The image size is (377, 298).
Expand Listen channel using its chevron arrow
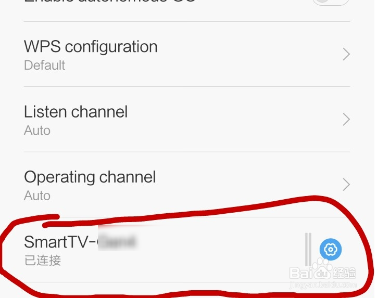point(346,119)
